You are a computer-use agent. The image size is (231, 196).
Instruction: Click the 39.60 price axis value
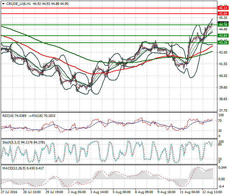[x=223, y=87]
